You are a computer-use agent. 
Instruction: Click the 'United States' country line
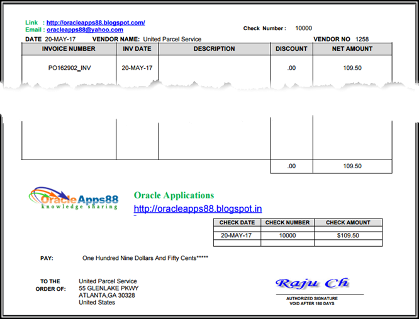(97, 303)
